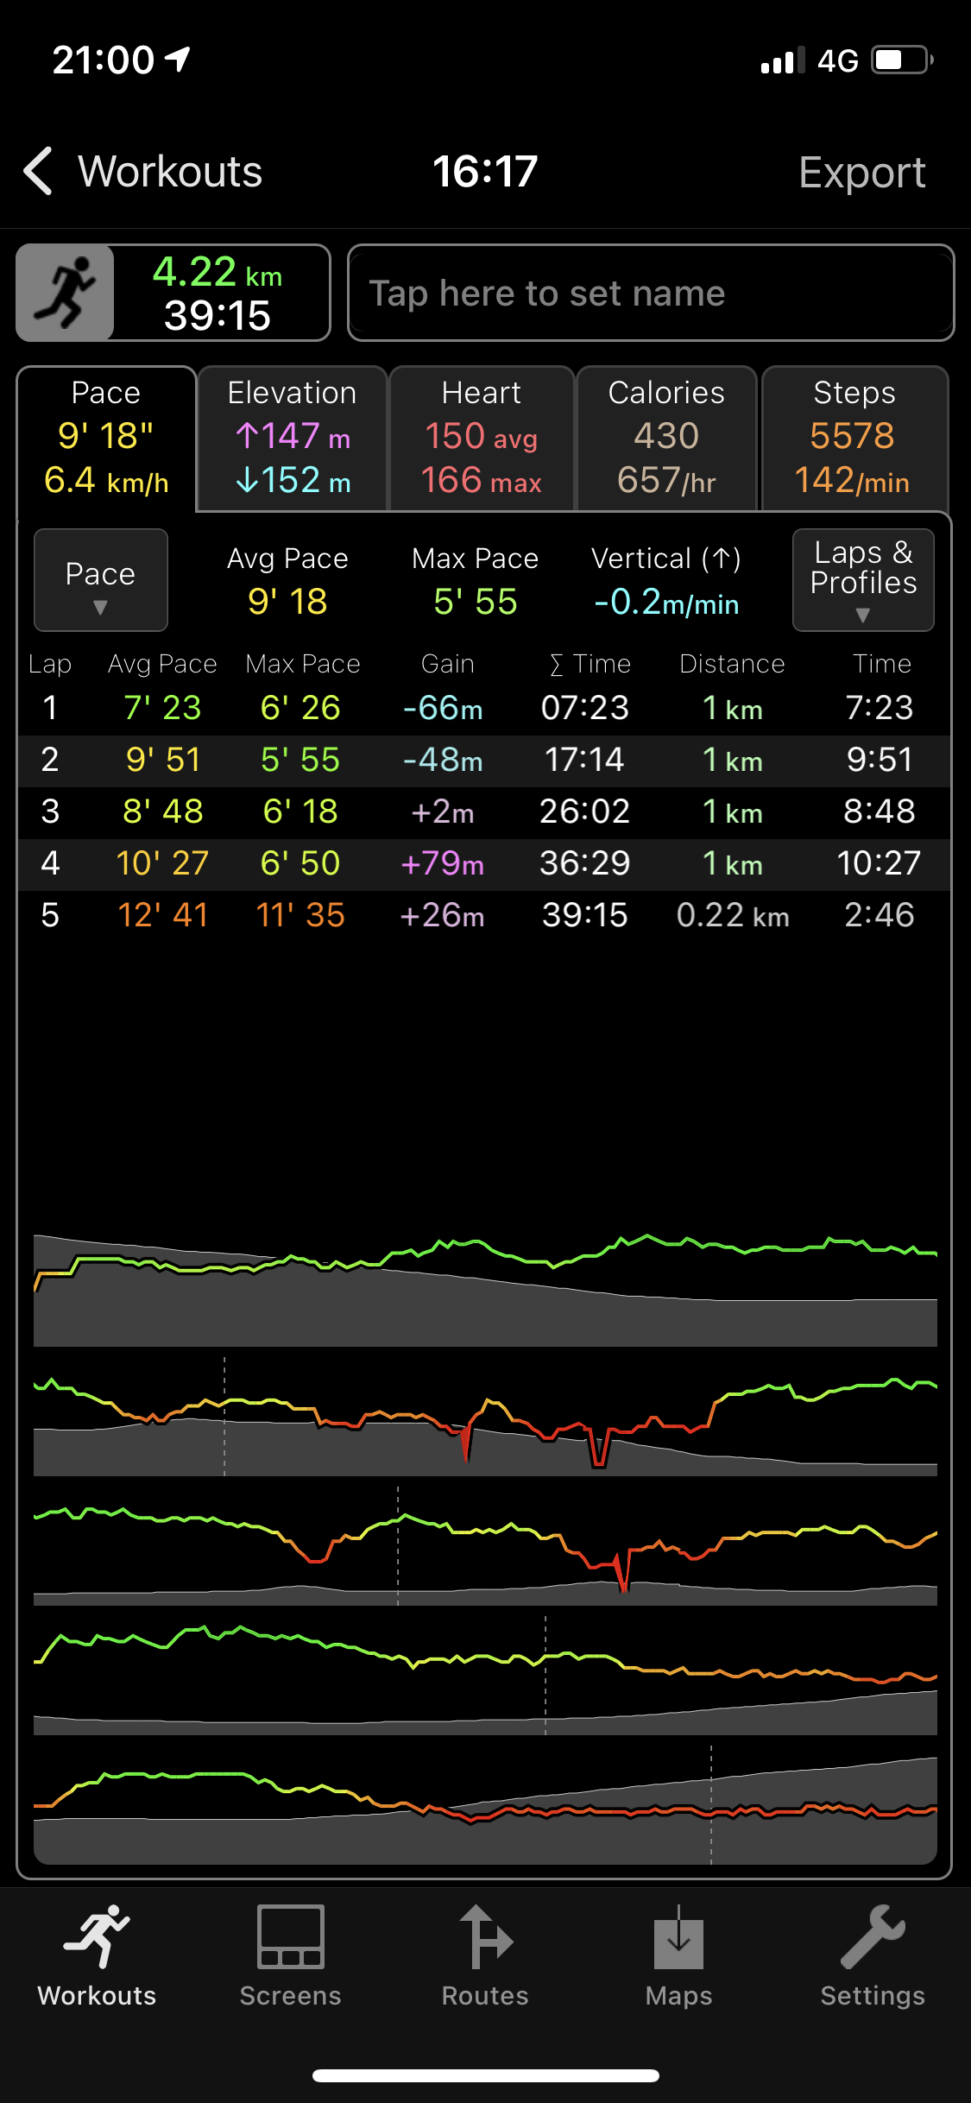
Task: Select the Steps tab
Action: (x=854, y=439)
